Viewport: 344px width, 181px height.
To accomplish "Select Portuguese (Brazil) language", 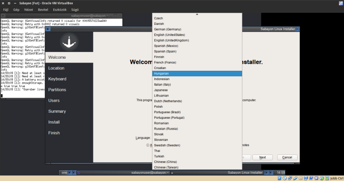I will [x=197, y=112].
